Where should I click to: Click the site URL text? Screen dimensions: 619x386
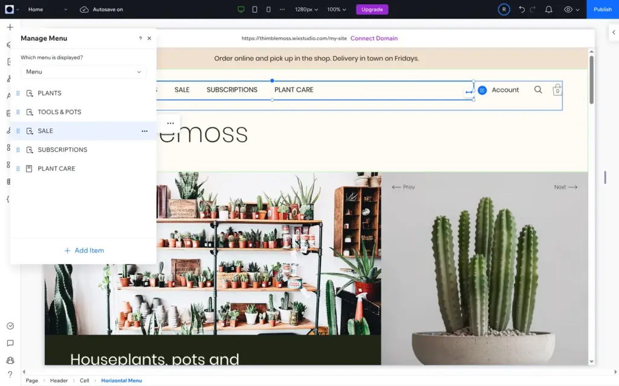click(x=294, y=38)
